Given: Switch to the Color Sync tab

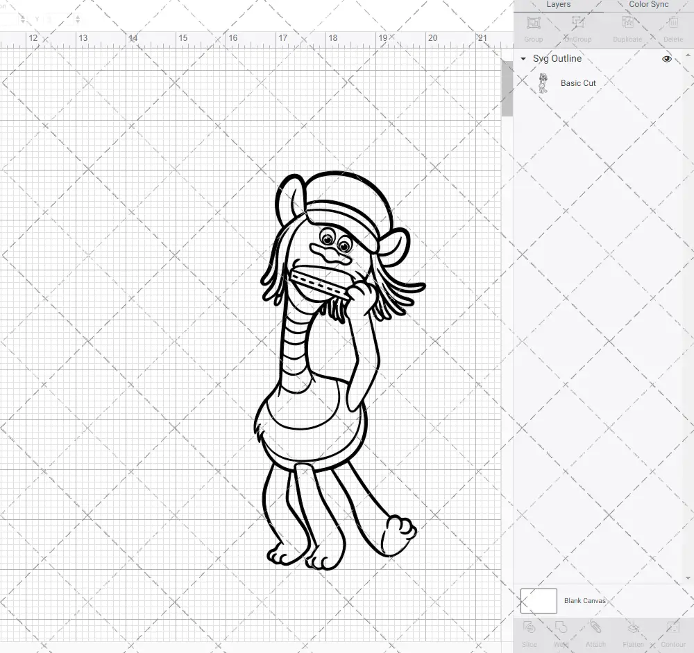Looking at the screenshot, I should coord(648,5).
